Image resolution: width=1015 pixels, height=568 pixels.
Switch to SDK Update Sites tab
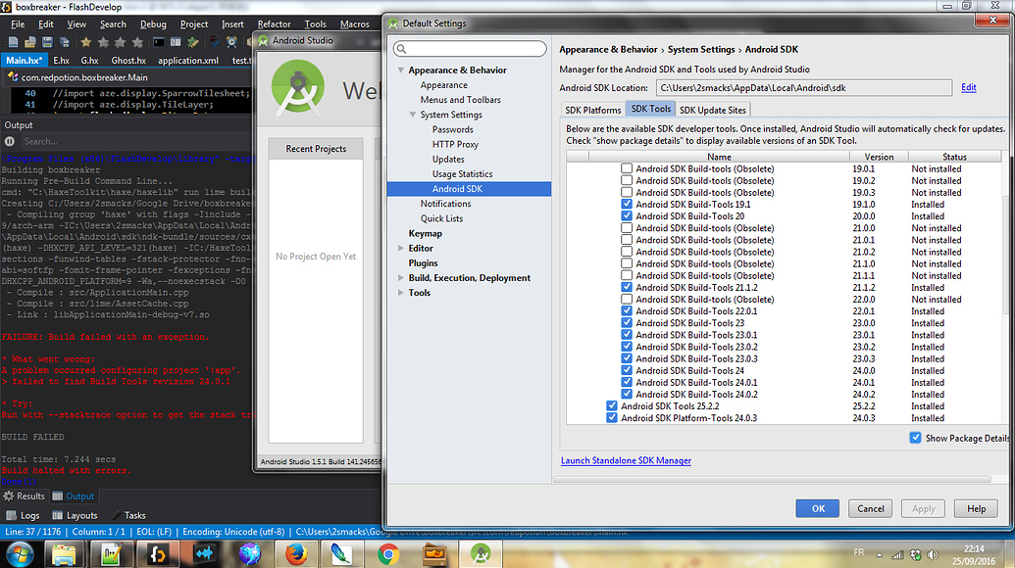(x=713, y=110)
